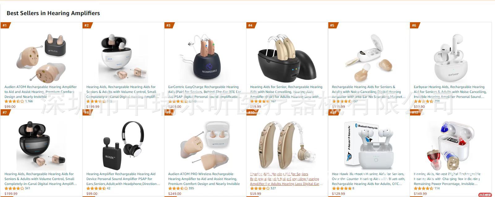Click the $249.00 price of Audien ATOM PRO

point(175,194)
